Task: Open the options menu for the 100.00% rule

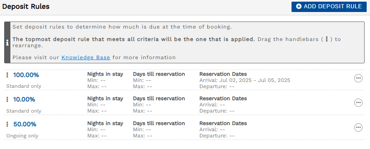Action: tap(358, 78)
